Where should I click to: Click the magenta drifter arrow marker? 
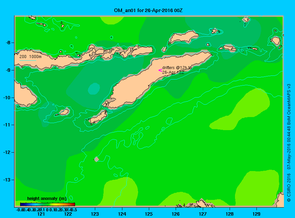(160, 70)
